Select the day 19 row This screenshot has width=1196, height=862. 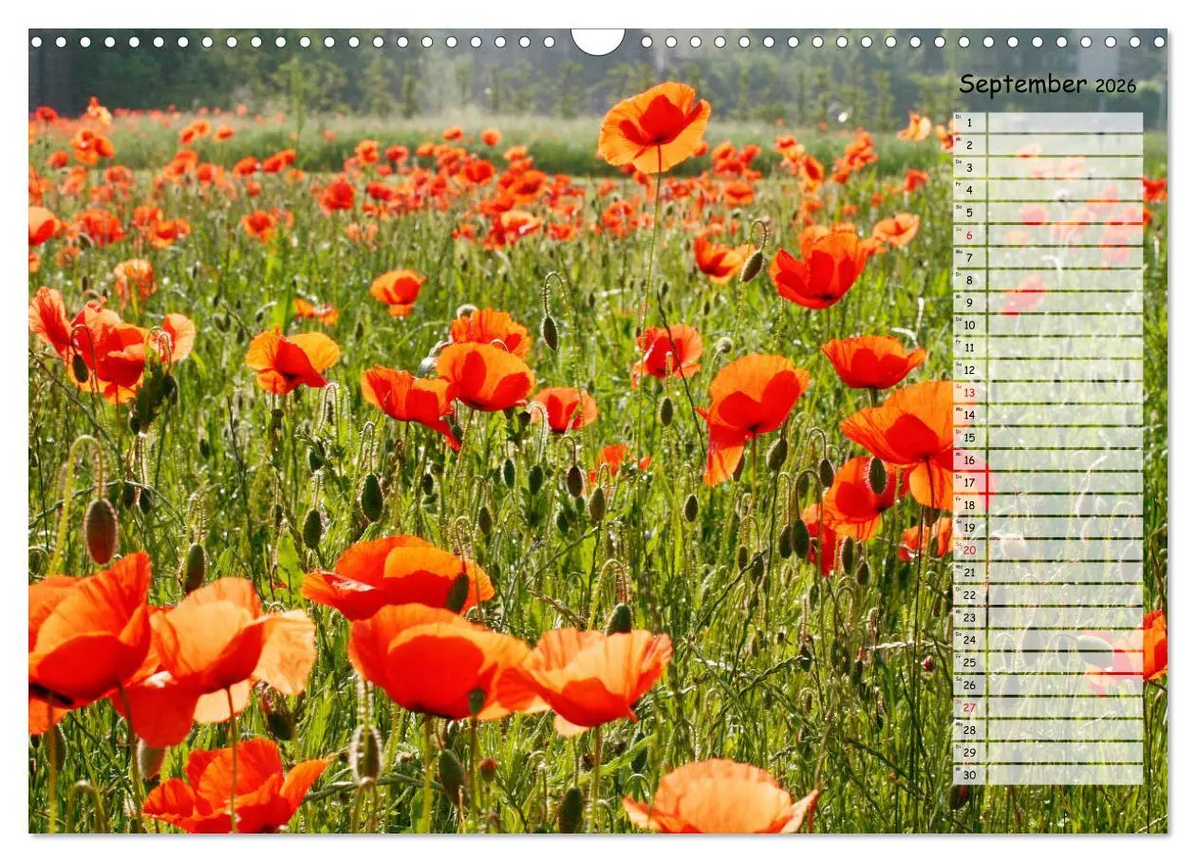1048,528
